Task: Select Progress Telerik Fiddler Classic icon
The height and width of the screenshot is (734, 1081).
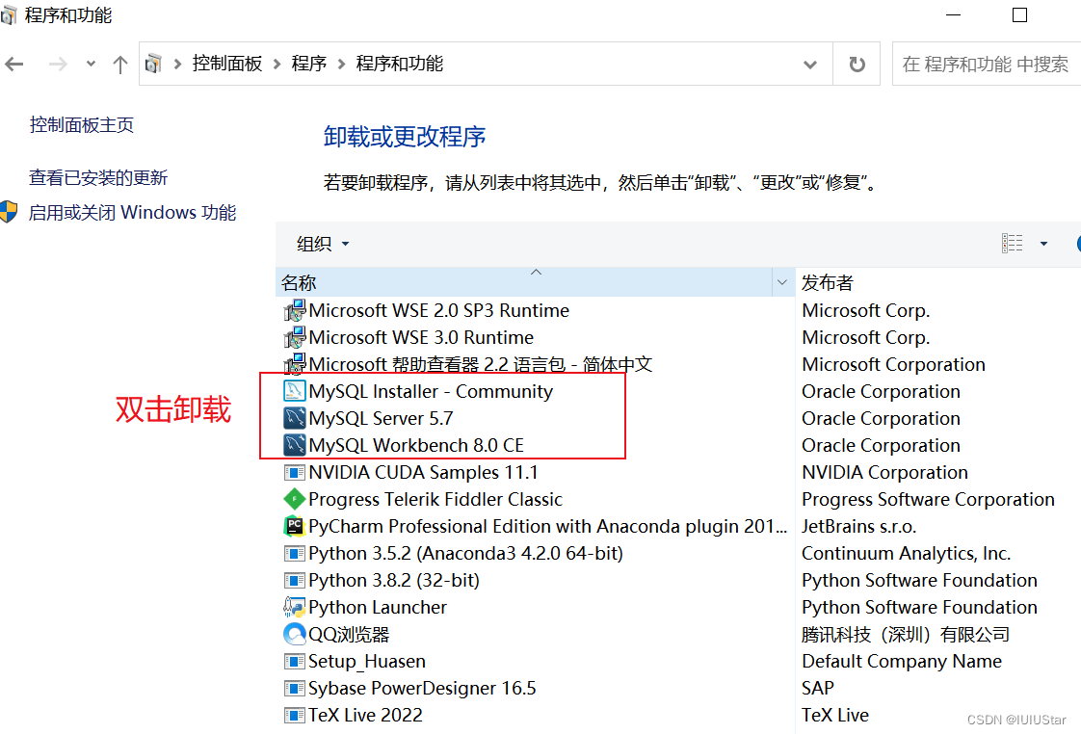Action: pyautogui.click(x=295, y=499)
